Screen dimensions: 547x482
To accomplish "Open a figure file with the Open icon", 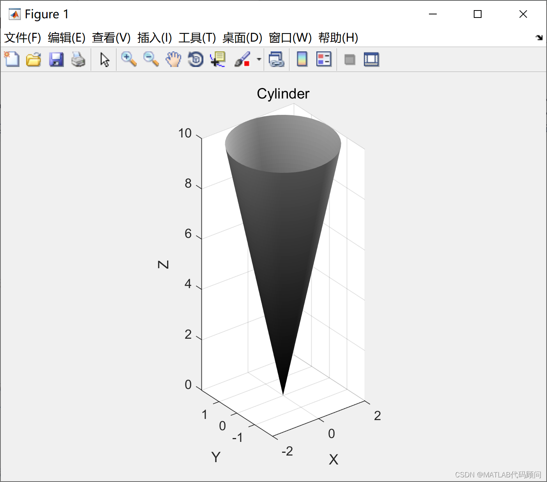I will [x=34, y=59].
